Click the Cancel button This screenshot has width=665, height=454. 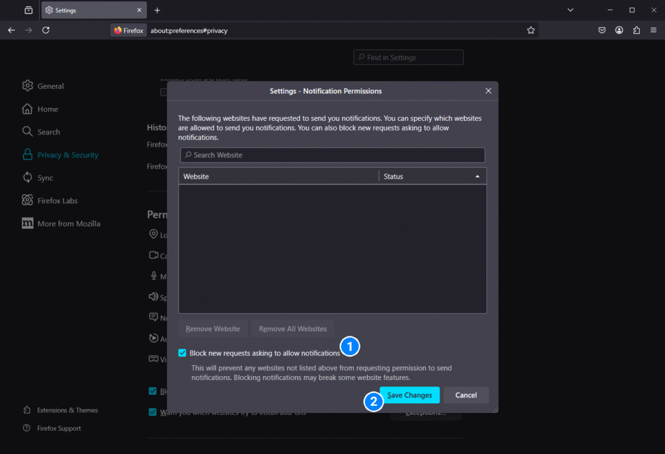tap(466, 395)
